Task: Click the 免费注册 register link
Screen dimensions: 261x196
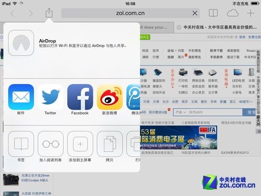Action: tap(254, 37)
